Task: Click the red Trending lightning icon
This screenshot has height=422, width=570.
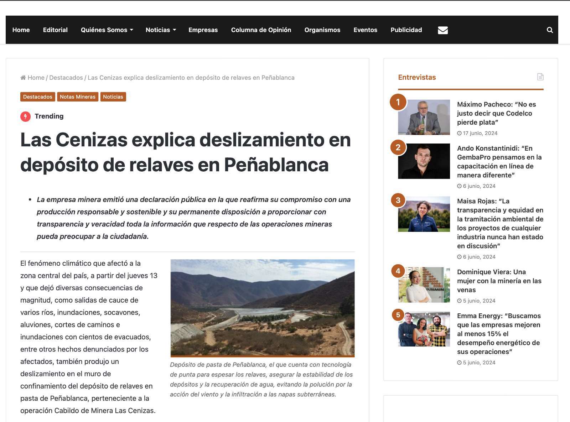Action: [25, 116]
